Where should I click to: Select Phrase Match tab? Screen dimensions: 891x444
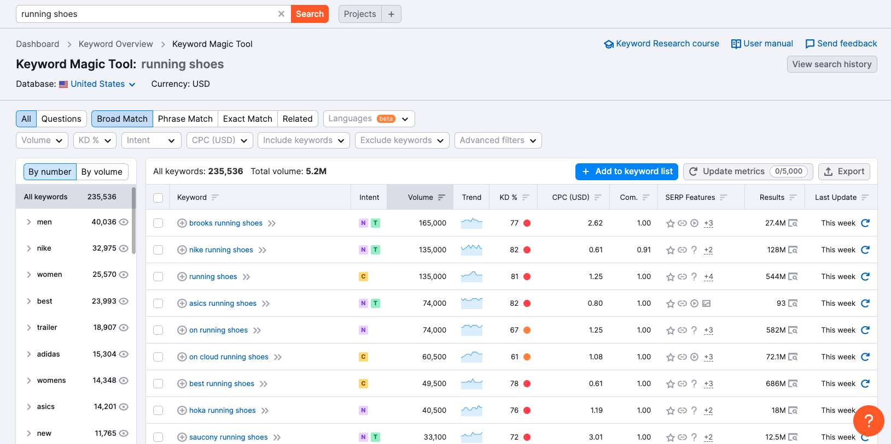[x=185, y=119]
